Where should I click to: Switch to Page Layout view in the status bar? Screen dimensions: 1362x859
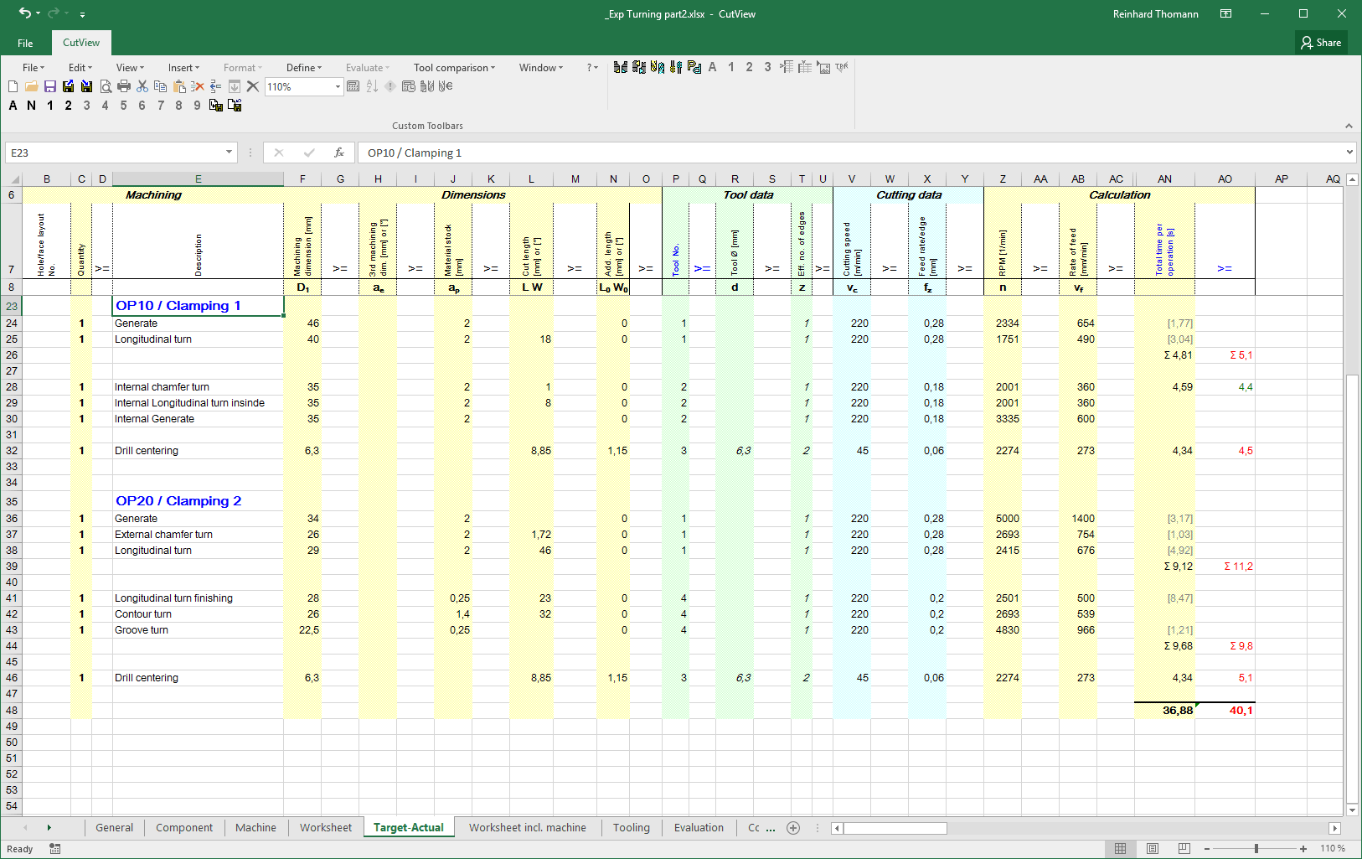pos(1153,849)
